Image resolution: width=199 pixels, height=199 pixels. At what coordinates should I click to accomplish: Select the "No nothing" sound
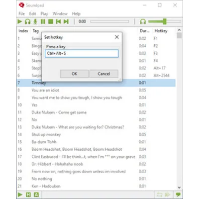(96, 179)
